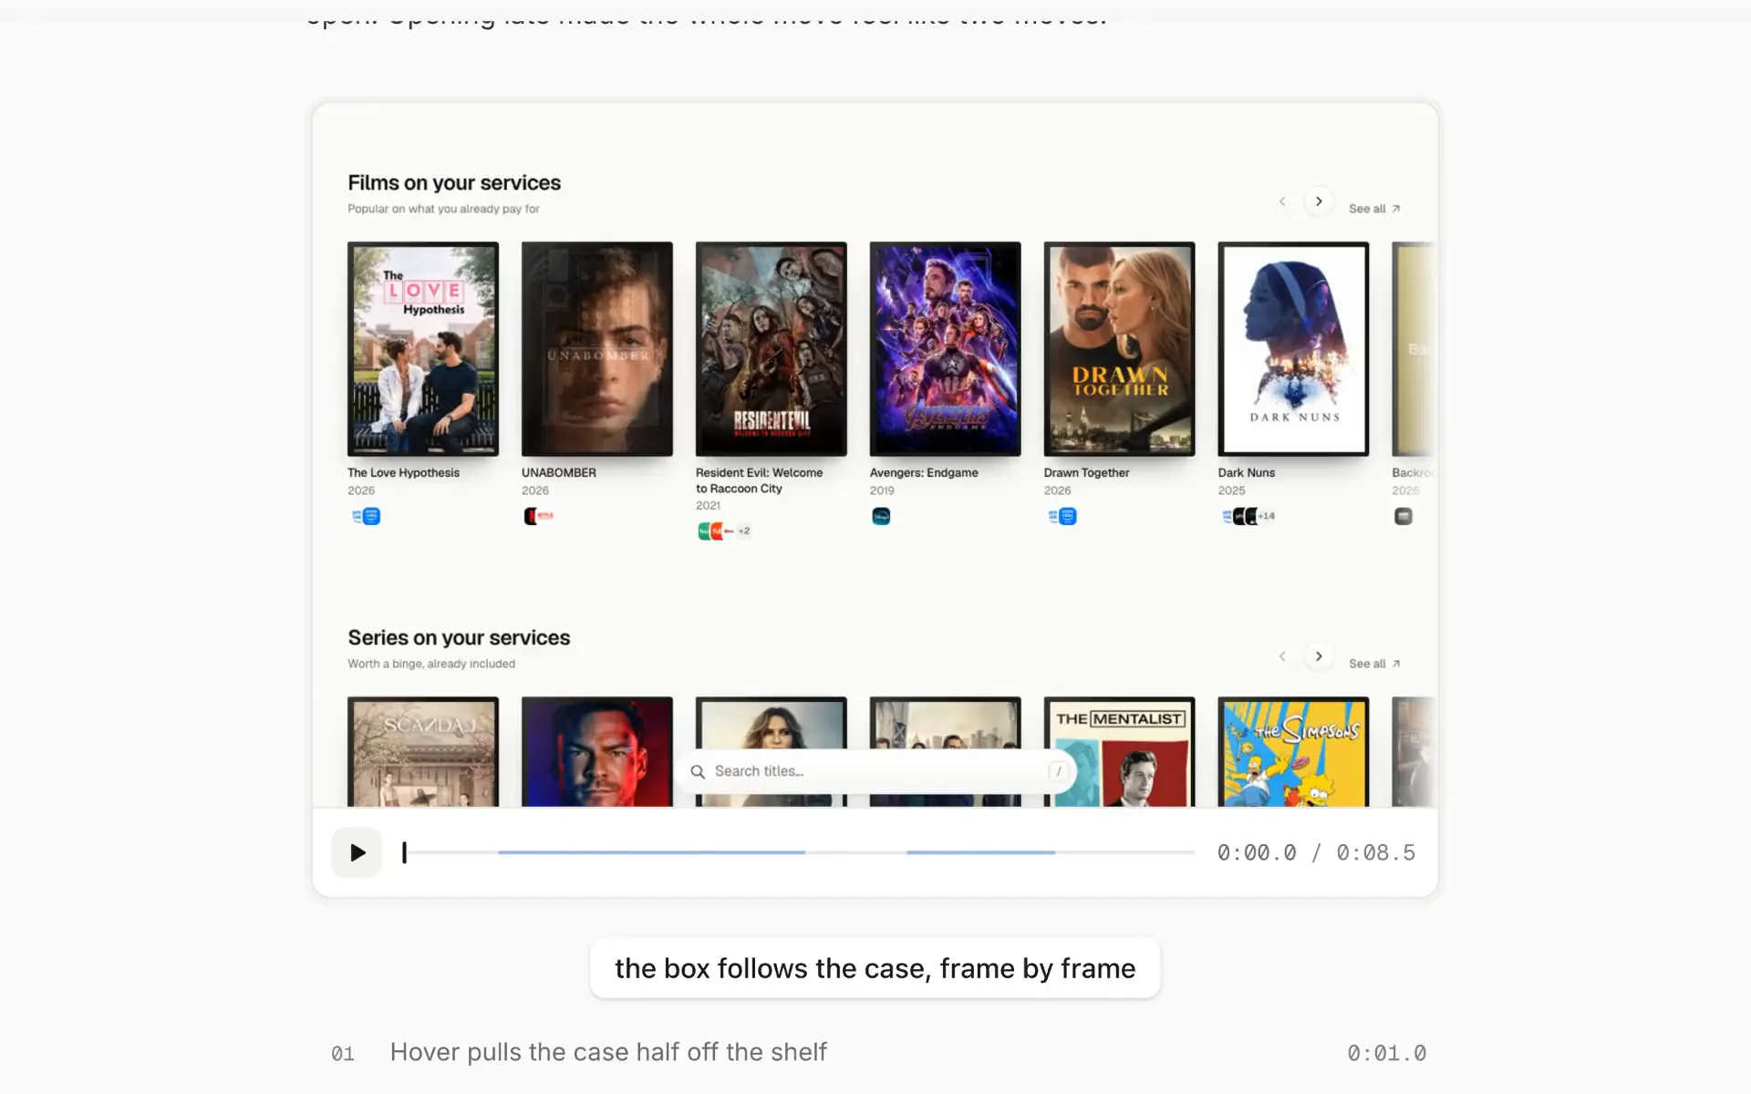Select The Simpsons series poster
Screen dimensions: 1751x1094
(1293, 752)
